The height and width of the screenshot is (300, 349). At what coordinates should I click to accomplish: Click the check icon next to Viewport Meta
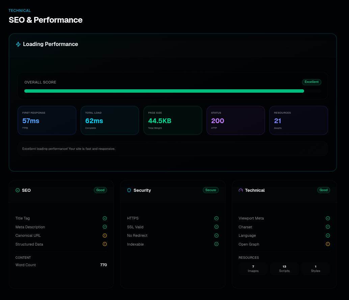click(x=328, y=218)
